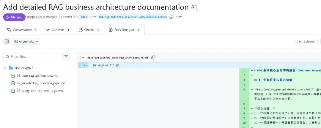Expand all hidden diff lines

pyautogui.click(x=85, y=65)
